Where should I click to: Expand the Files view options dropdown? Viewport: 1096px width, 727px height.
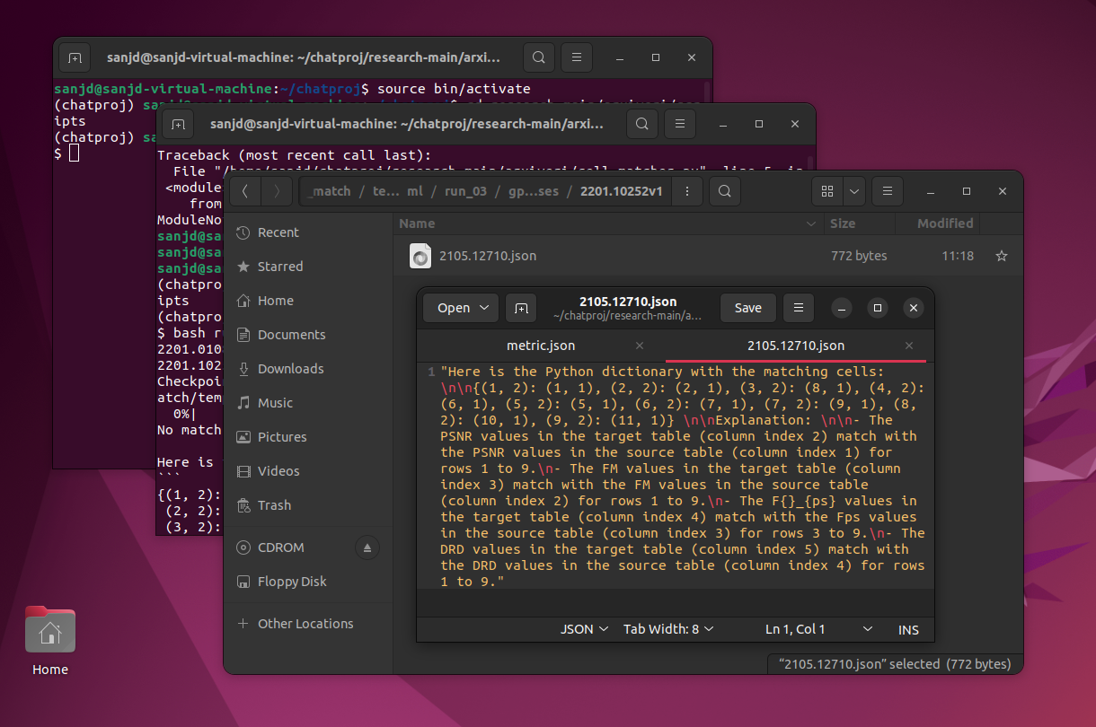(853, 191)
